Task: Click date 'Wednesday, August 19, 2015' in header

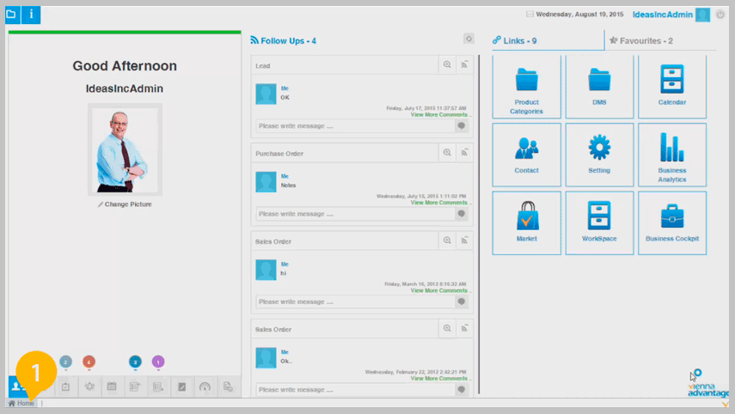Action: point(579,15)
